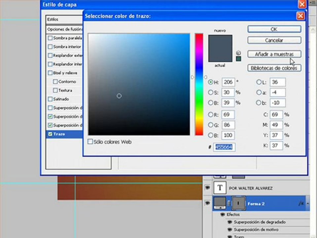Toggle Superposición de degradado effect eye
This screenshot has width=317, height=238.
[230, 222]
